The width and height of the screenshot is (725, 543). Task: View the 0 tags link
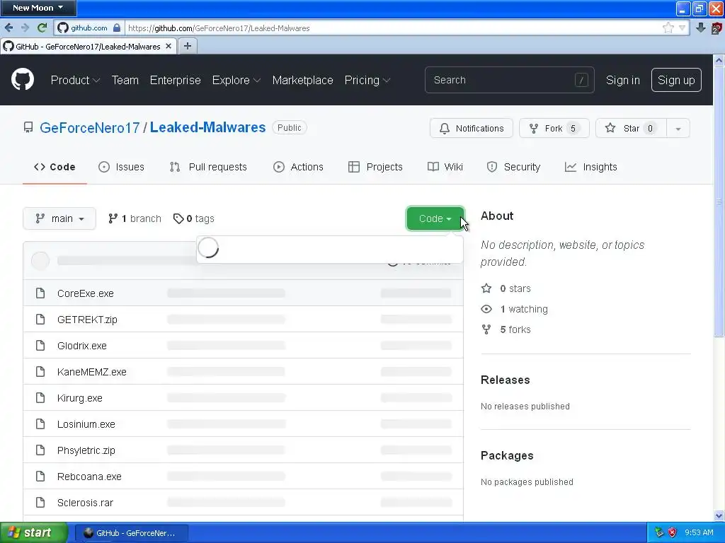coord(194,218)
